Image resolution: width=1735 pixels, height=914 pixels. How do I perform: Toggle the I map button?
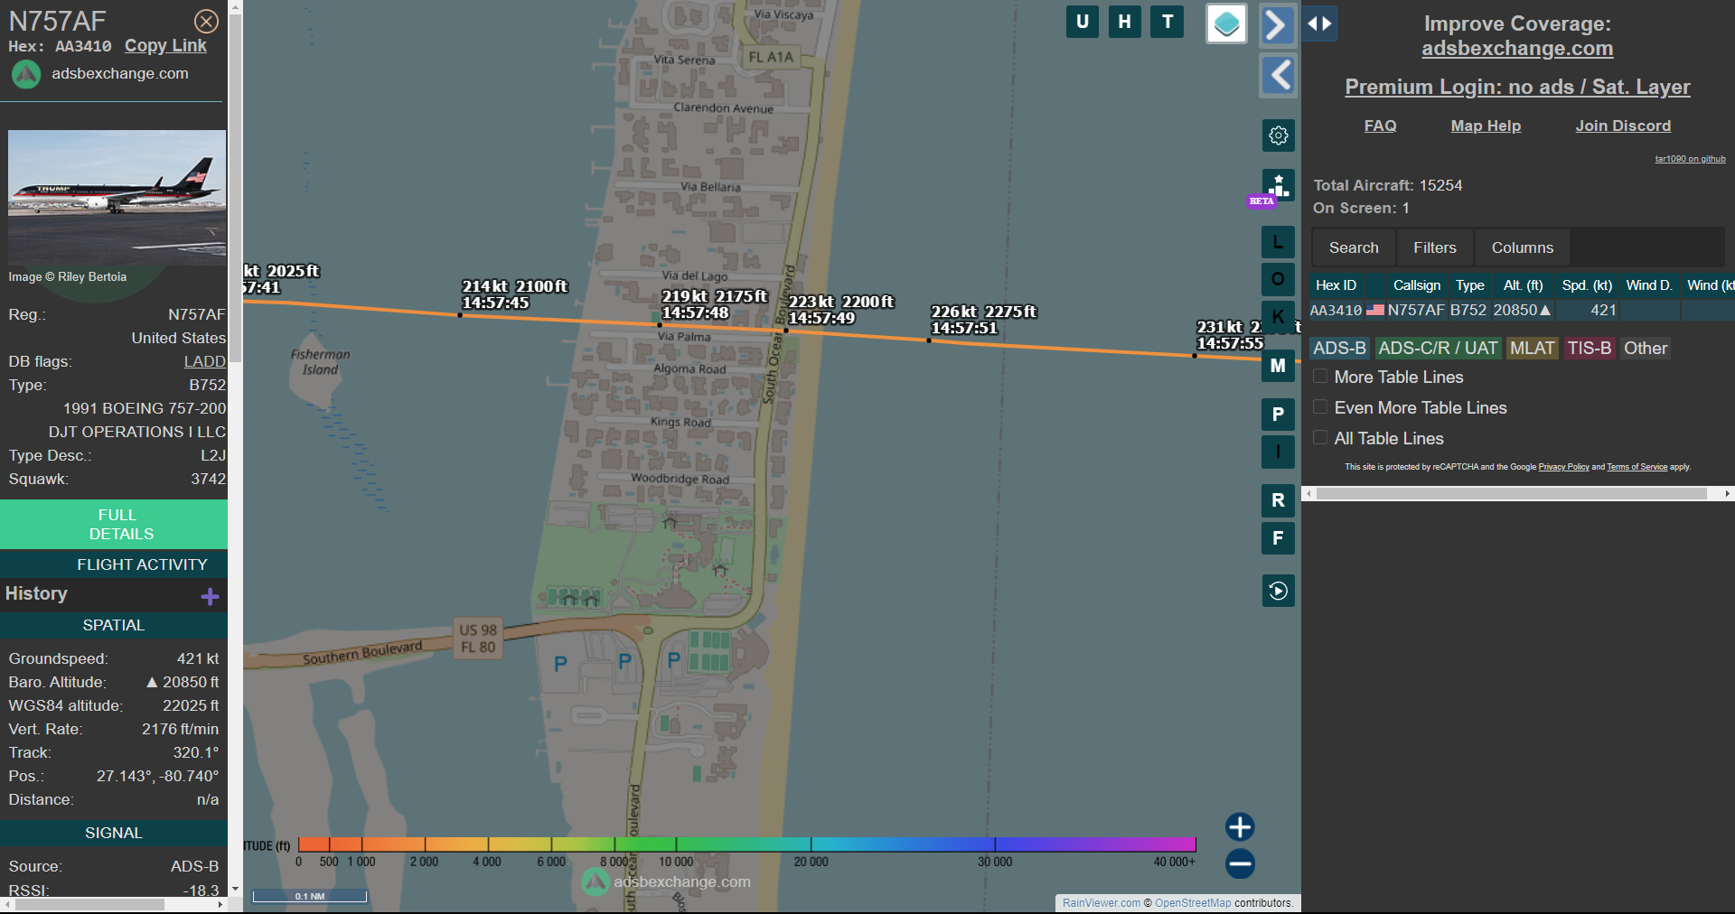coord(1278,452)
